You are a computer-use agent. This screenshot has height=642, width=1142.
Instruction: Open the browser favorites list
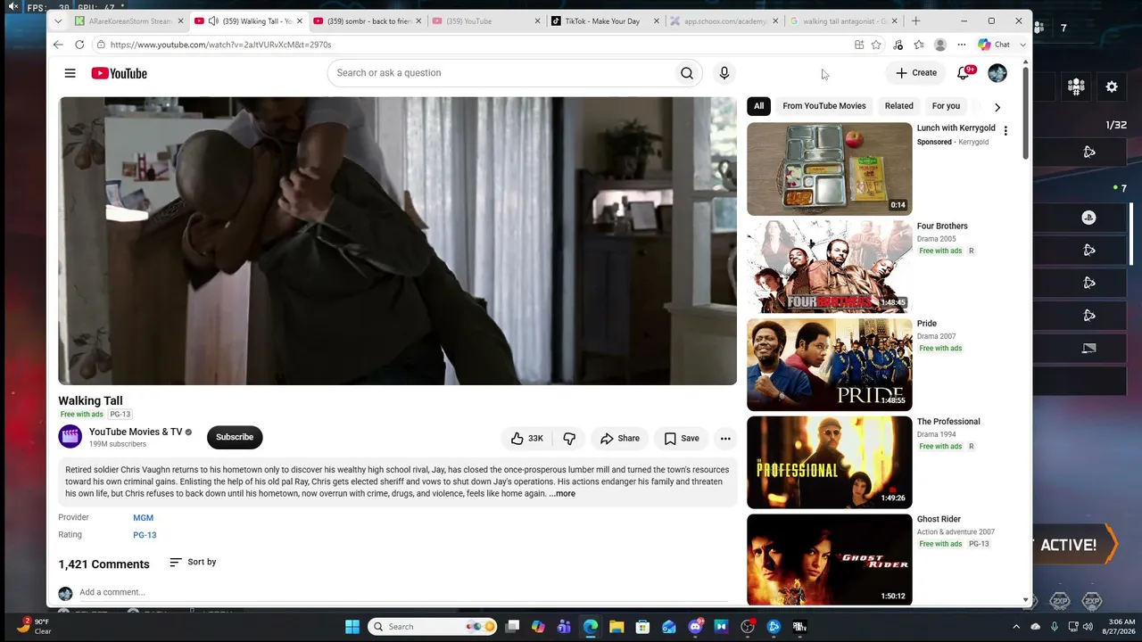(919, 45)
